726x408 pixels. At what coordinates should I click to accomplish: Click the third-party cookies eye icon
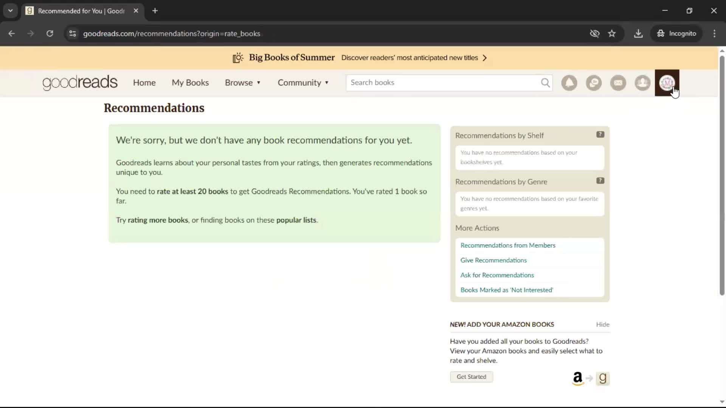tap(594, 34)
